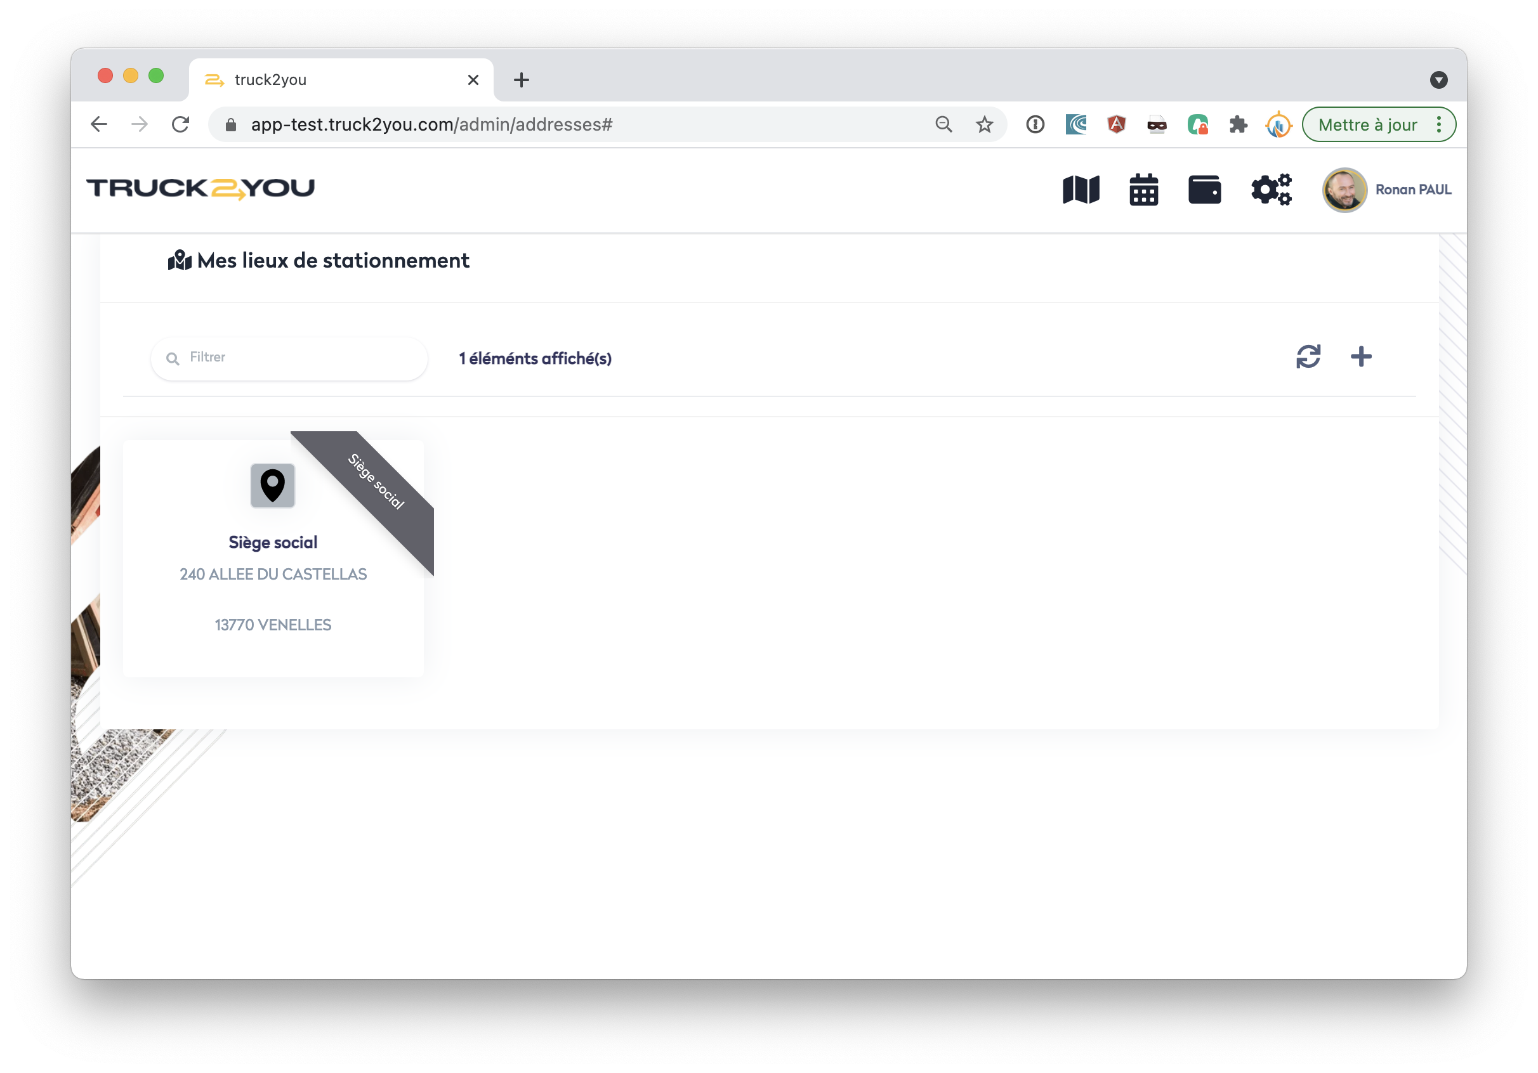
Task: Click the TRUCK2YOU logo
Action: [x=200, y=189]
